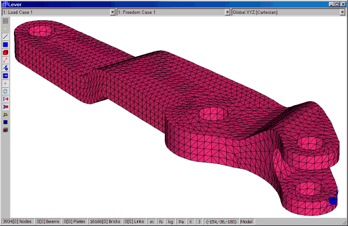Image resolution: width=348 pixels, height=226 pixels.
Task: Click the red plus marker icon
Action: coord(5,83)
